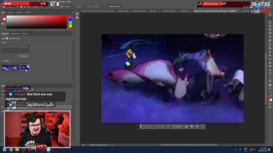
Task: Switch to the Color panel tab
Action: coord(3,12)
